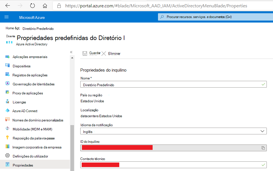Click the Microsoft Azure brand link
The image size is (273, 171).
[x=32, y=17]
